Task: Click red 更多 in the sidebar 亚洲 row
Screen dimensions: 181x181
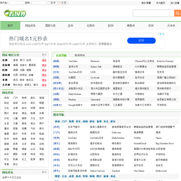Action: pos(44,60)
